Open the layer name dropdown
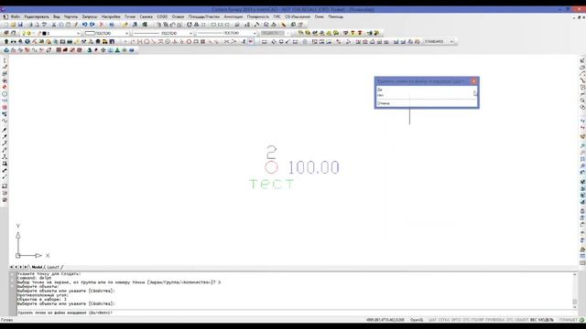 (78, 33)
